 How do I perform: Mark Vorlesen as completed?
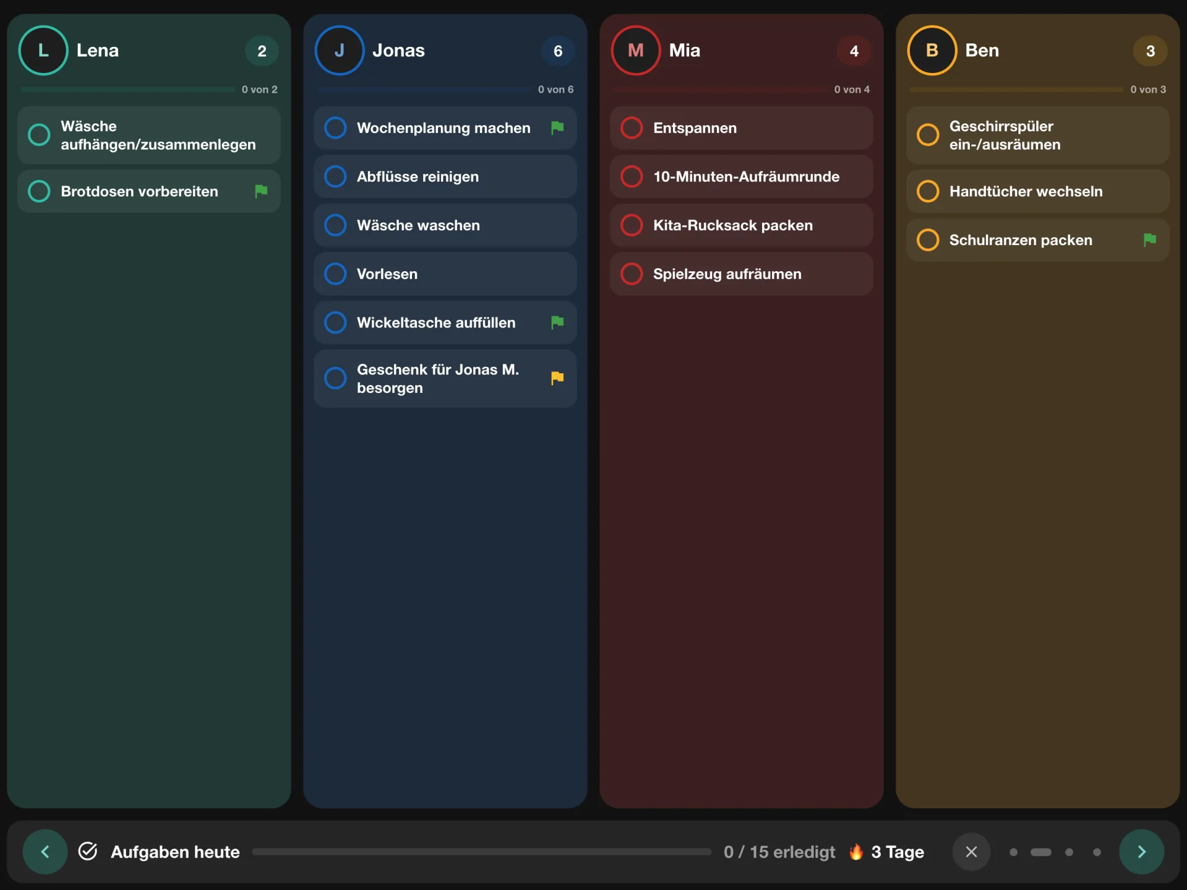click(335, 274)
